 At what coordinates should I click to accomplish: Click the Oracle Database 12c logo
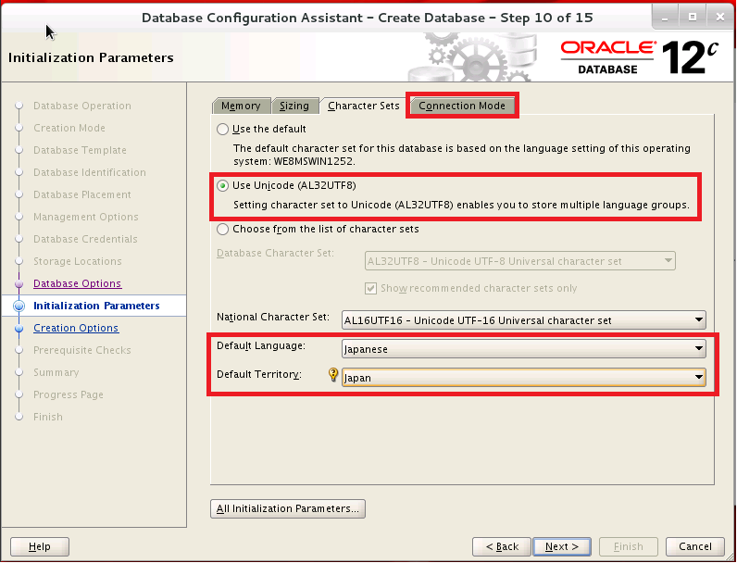tap(639, 56)
